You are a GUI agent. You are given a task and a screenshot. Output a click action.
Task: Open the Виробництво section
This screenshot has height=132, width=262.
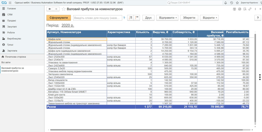[22, 38]
